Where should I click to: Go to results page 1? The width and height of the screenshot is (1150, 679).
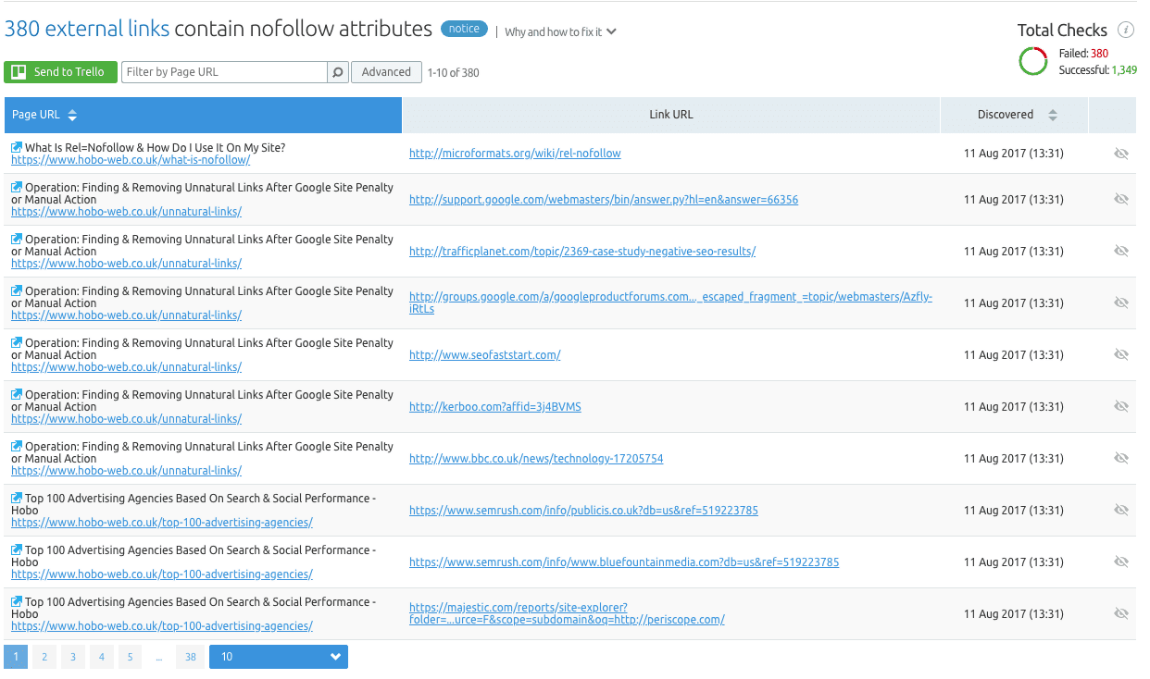[x=16, y=657]
